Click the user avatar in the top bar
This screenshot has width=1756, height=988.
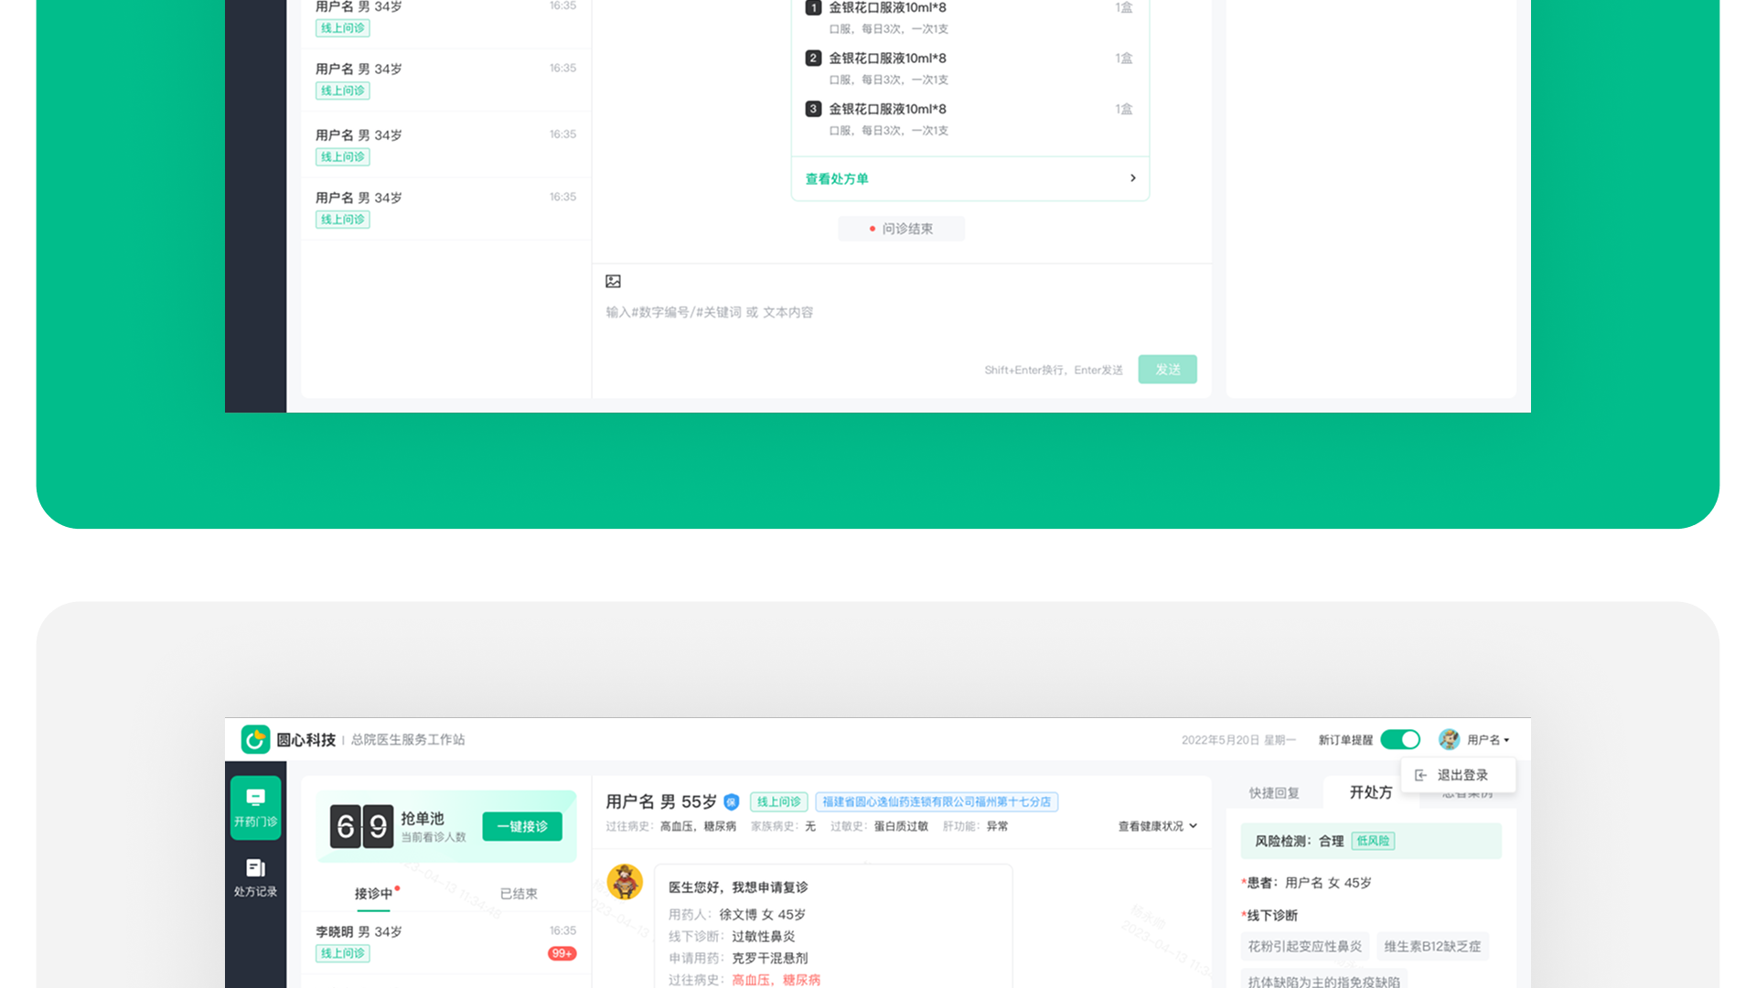pos(1449,739)
